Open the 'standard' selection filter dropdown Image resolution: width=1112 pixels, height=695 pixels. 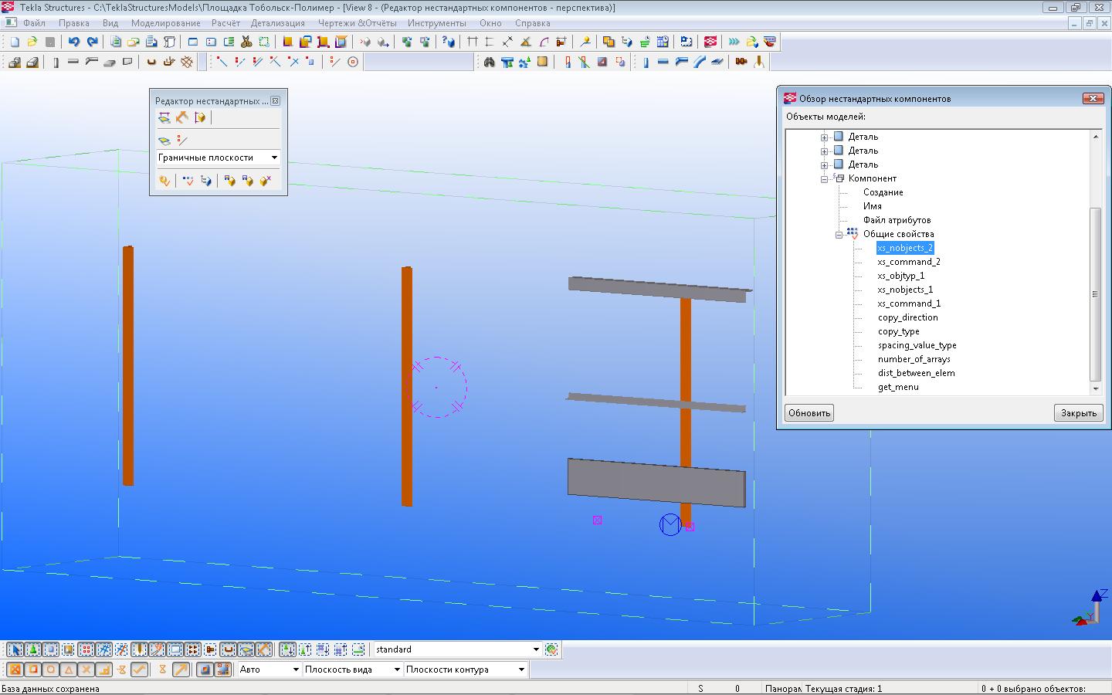pos(536,649)
